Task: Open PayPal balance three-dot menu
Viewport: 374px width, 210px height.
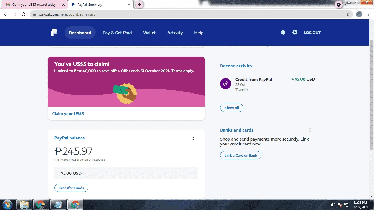Action: (193, 138)
